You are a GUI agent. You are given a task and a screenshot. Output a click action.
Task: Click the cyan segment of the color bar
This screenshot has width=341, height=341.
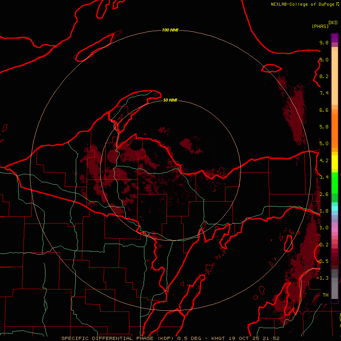click(335, 208)
